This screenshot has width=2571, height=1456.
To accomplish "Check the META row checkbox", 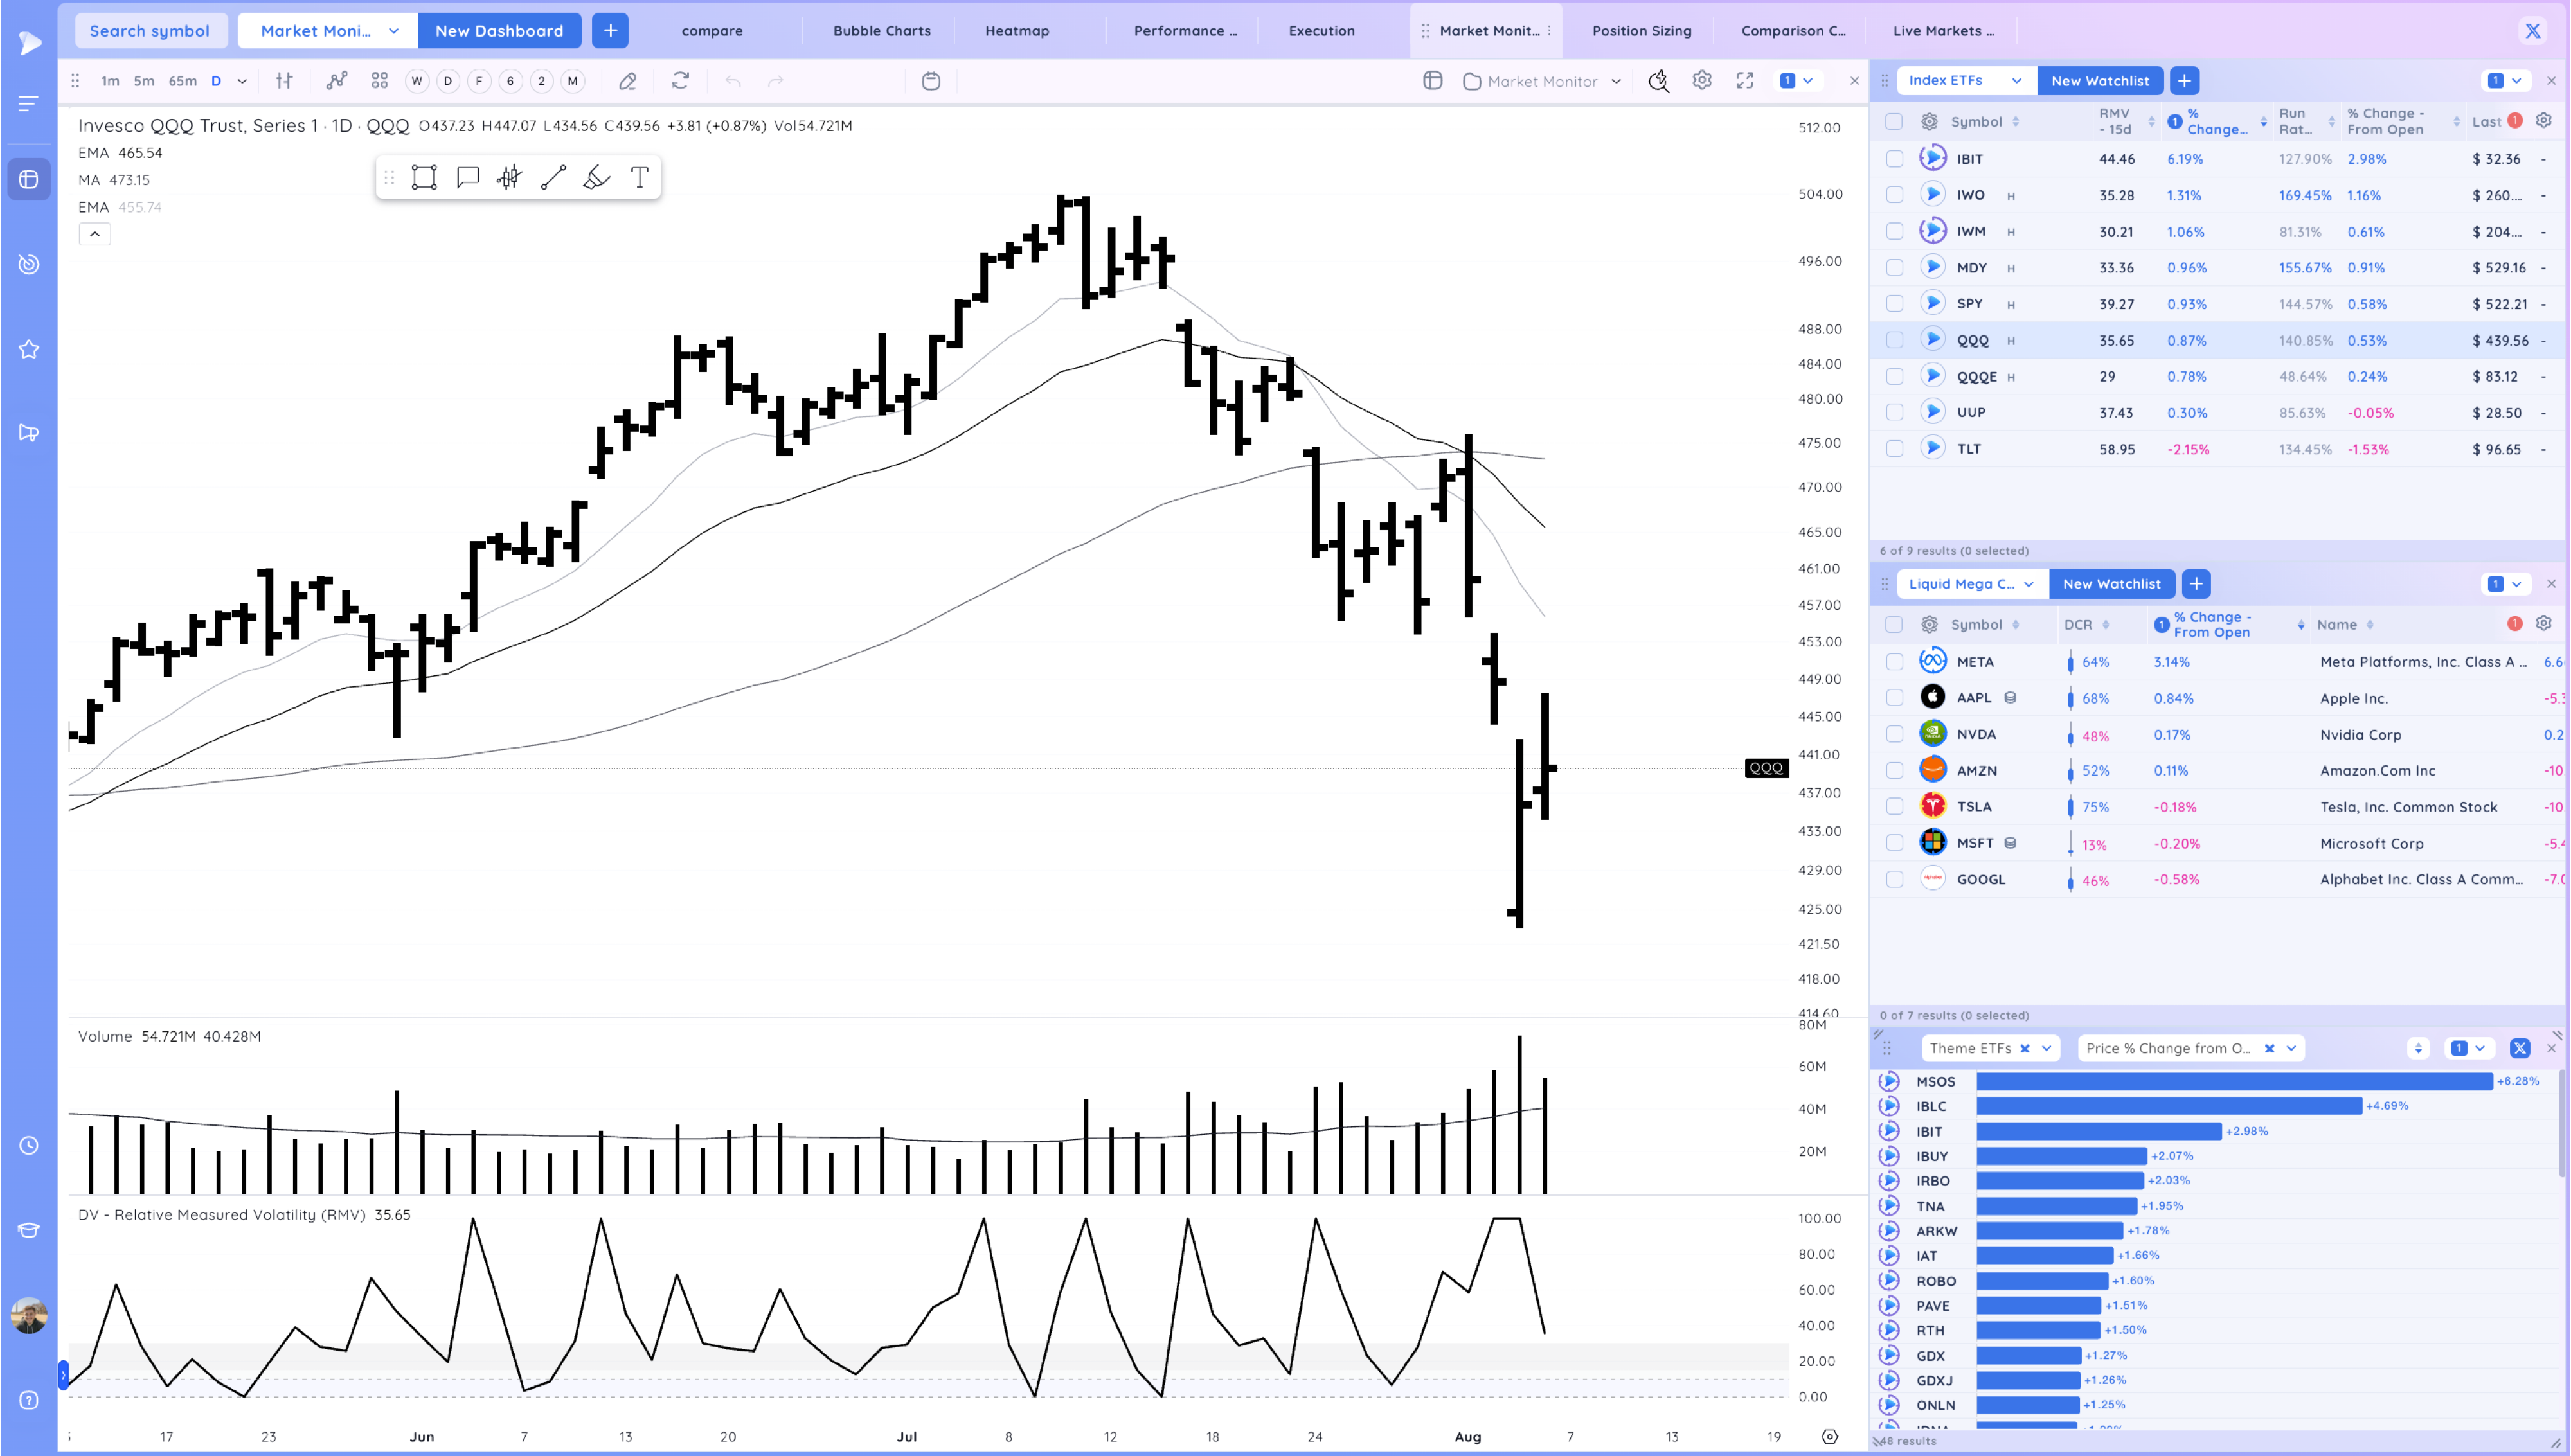I will point(1894,662).
